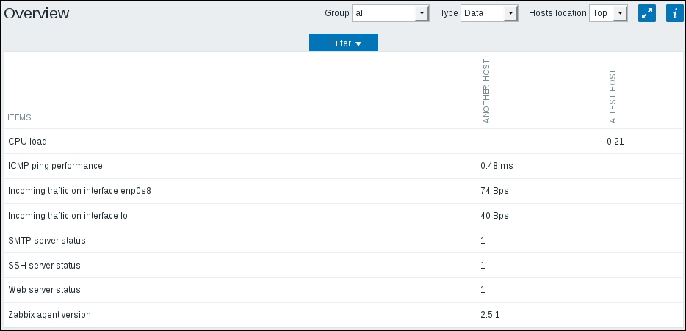The height and width of the screenshot is (331, 686).
Task: Click the ITEMS column header
Action: point(19,117)
